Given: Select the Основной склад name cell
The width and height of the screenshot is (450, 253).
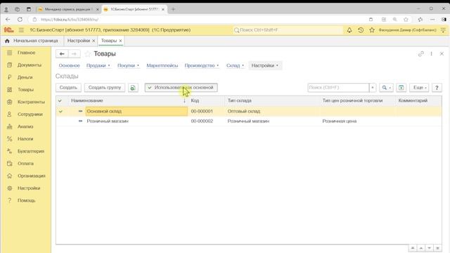Looking at the screenshot, I should click(x=136, y=111).
